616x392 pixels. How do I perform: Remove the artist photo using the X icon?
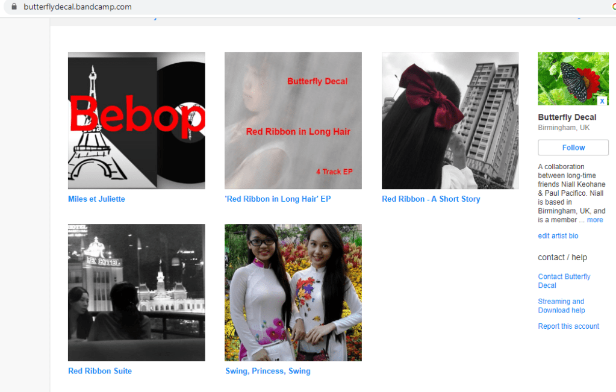[602, 101]
